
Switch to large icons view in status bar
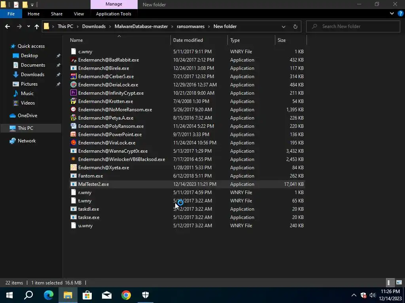tap(399, 282)
